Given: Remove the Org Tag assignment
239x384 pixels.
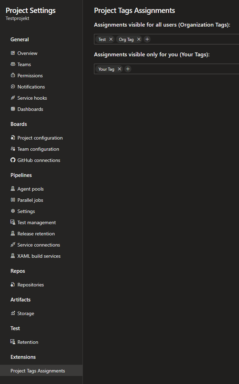Looking at the screenshot, I should (x=139, y=39).
